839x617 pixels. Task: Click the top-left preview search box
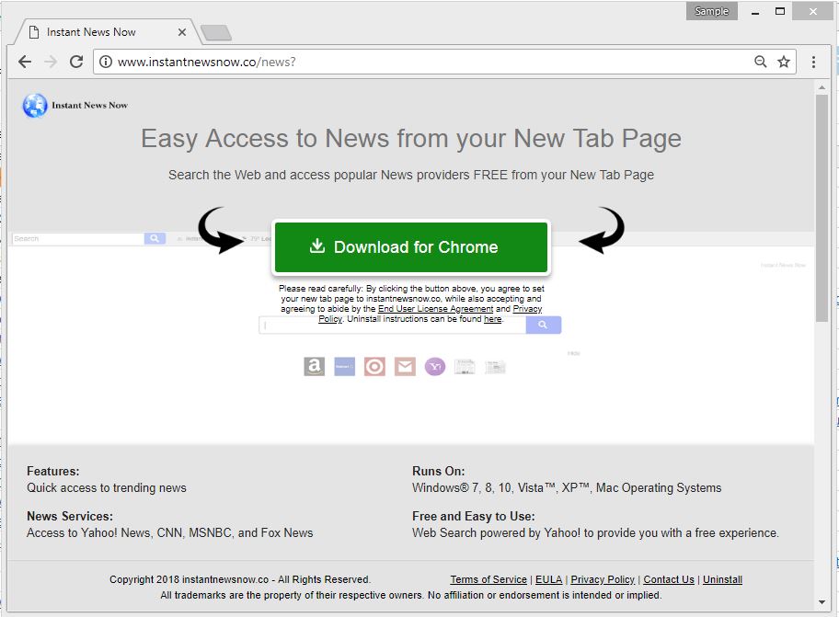point(78,238)
